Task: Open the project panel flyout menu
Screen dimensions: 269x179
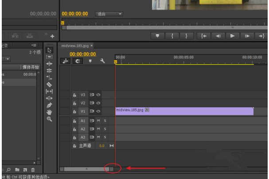Action: click(34, 45)
